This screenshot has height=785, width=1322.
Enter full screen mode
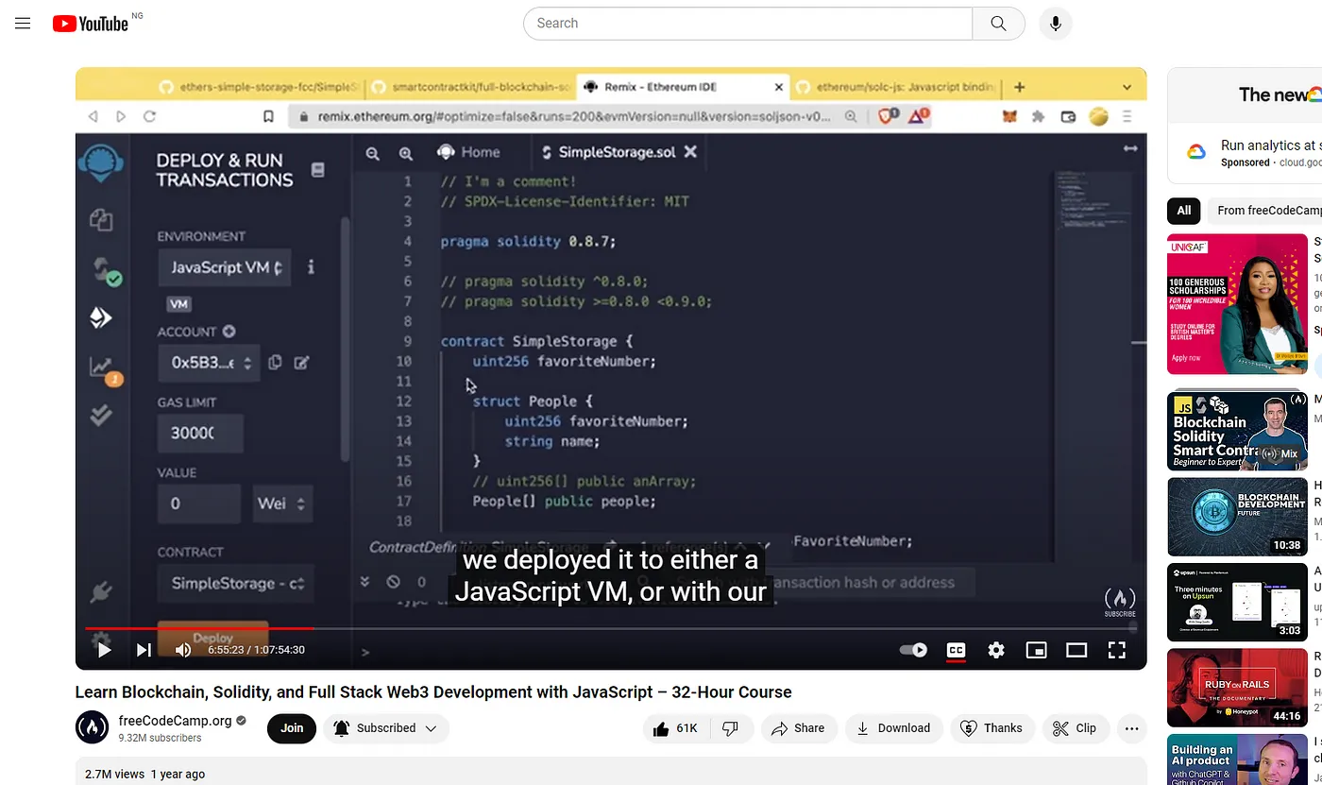tap(1117, 650)
